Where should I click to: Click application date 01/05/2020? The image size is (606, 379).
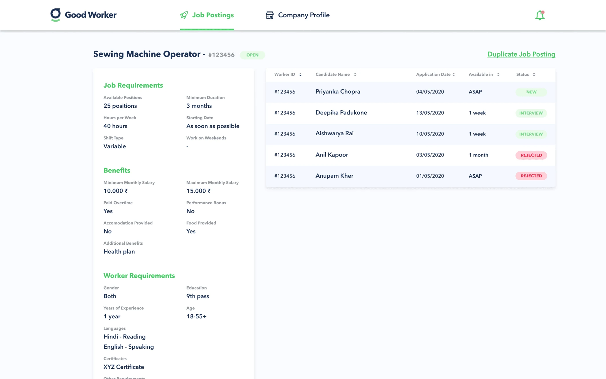(x=430, y=176)
